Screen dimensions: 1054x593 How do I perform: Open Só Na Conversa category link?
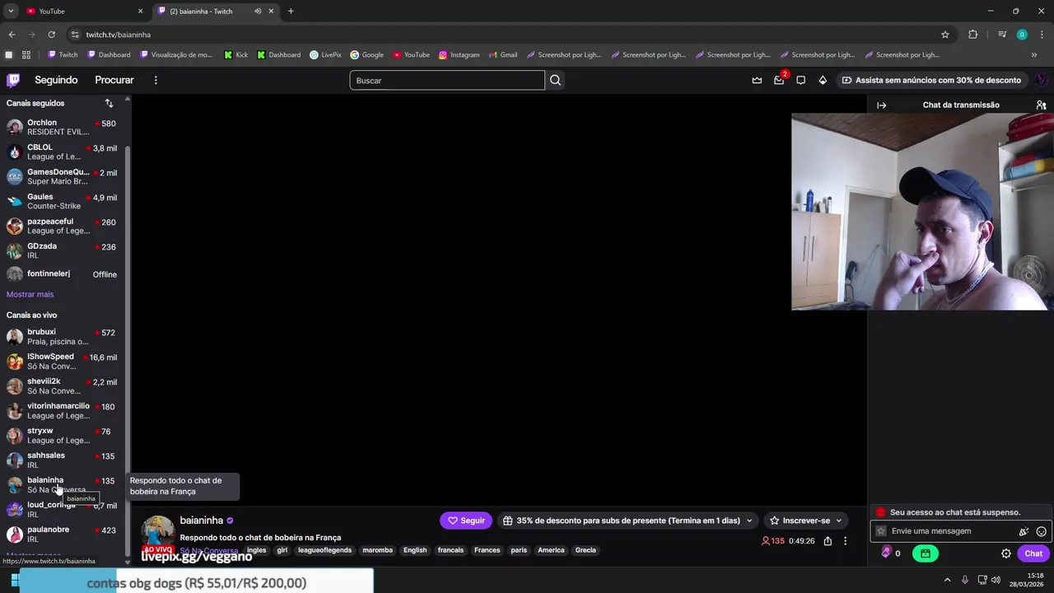click(x=209, y=550)
